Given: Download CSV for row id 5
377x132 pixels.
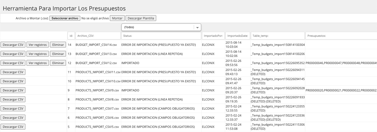Looking at the screenshot, I should [x=13, y=127].
